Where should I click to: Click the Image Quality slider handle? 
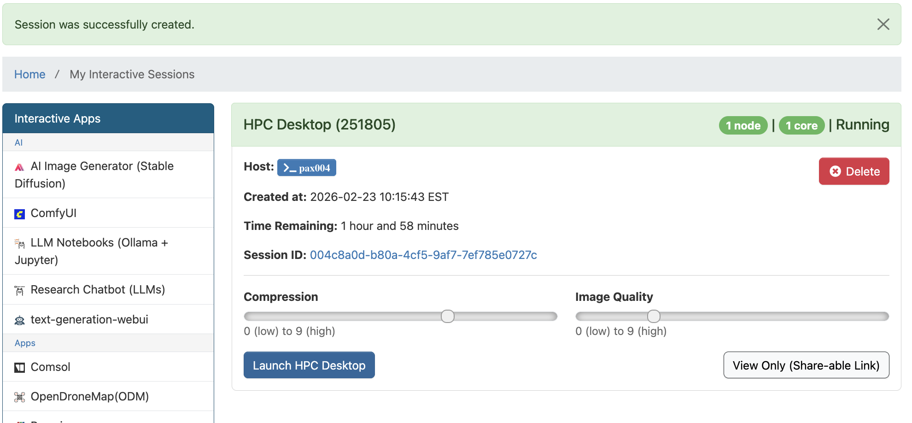coord(653,316)
